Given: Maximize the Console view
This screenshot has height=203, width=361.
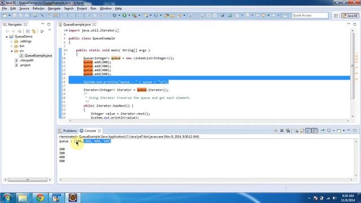Looking at the screenshot, I should (355, 130).
